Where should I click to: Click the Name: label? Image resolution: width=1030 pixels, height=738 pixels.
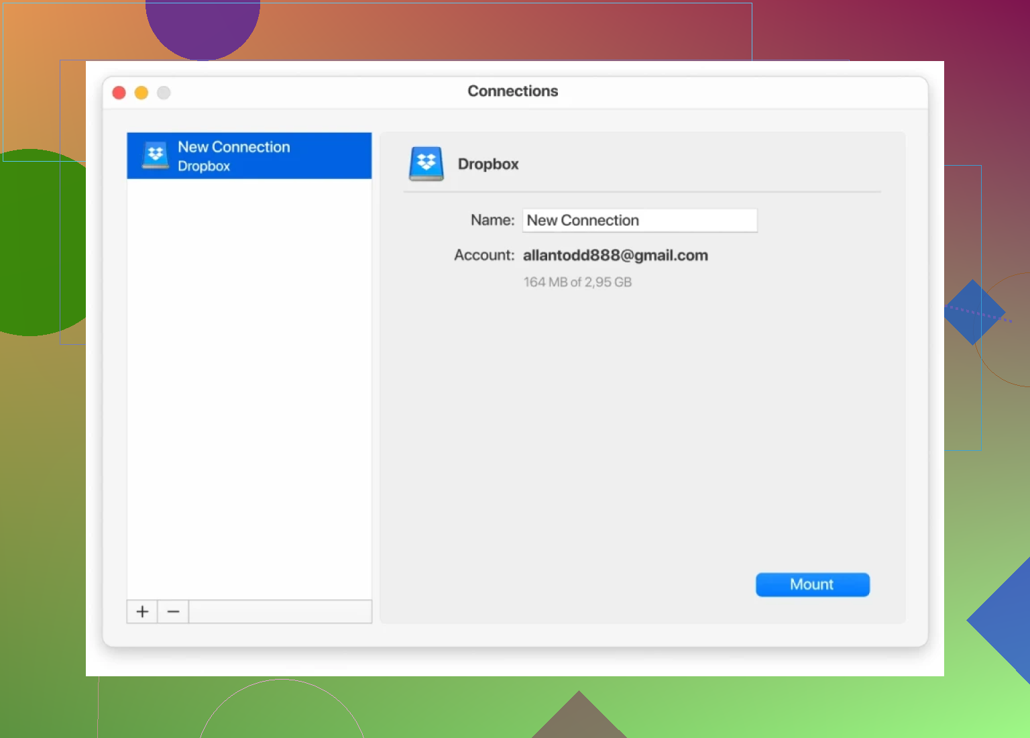pos(492,220)
